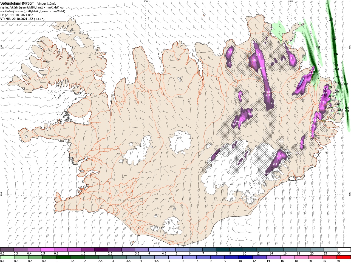This screenshot has width=351, height=263.
Task: Click the 1.9 precipitation value on the map
Action: 334,39
